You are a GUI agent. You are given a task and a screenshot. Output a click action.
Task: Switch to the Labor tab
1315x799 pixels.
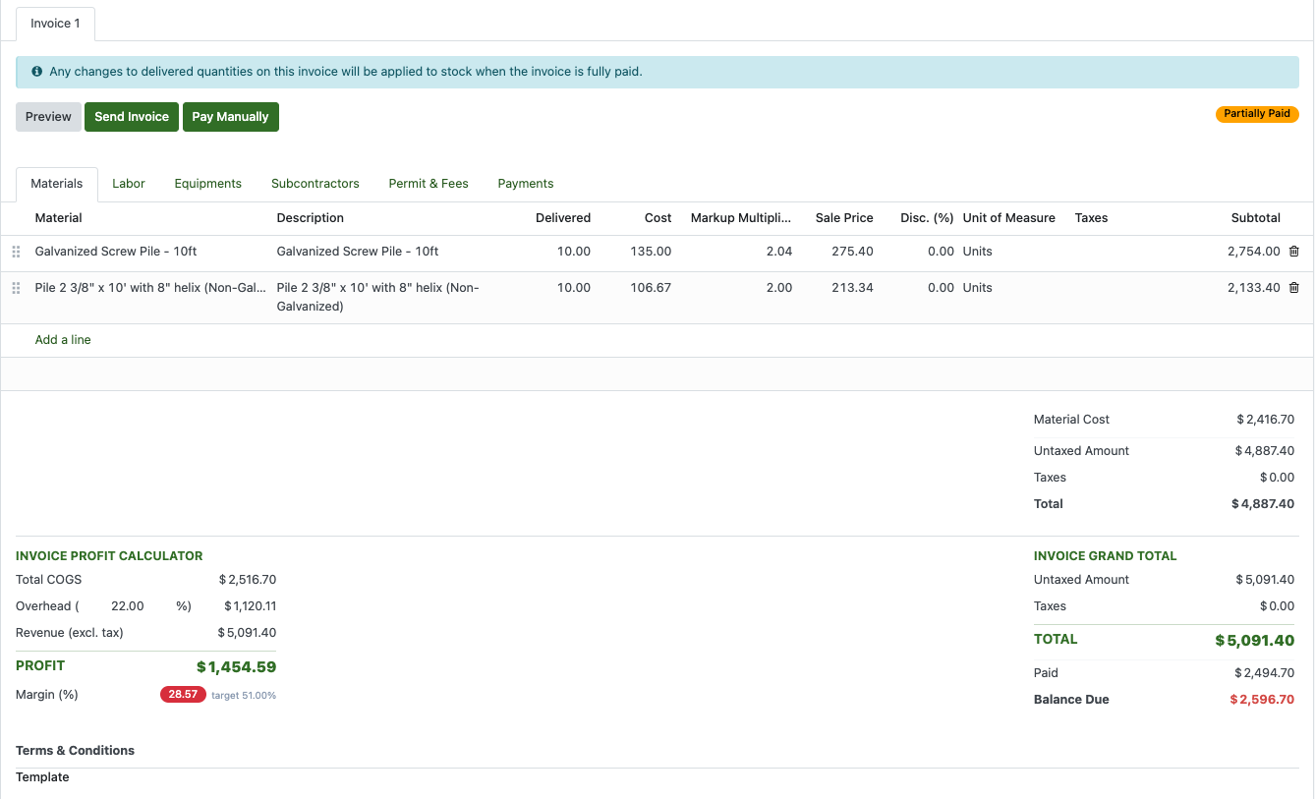click(129, 184)
